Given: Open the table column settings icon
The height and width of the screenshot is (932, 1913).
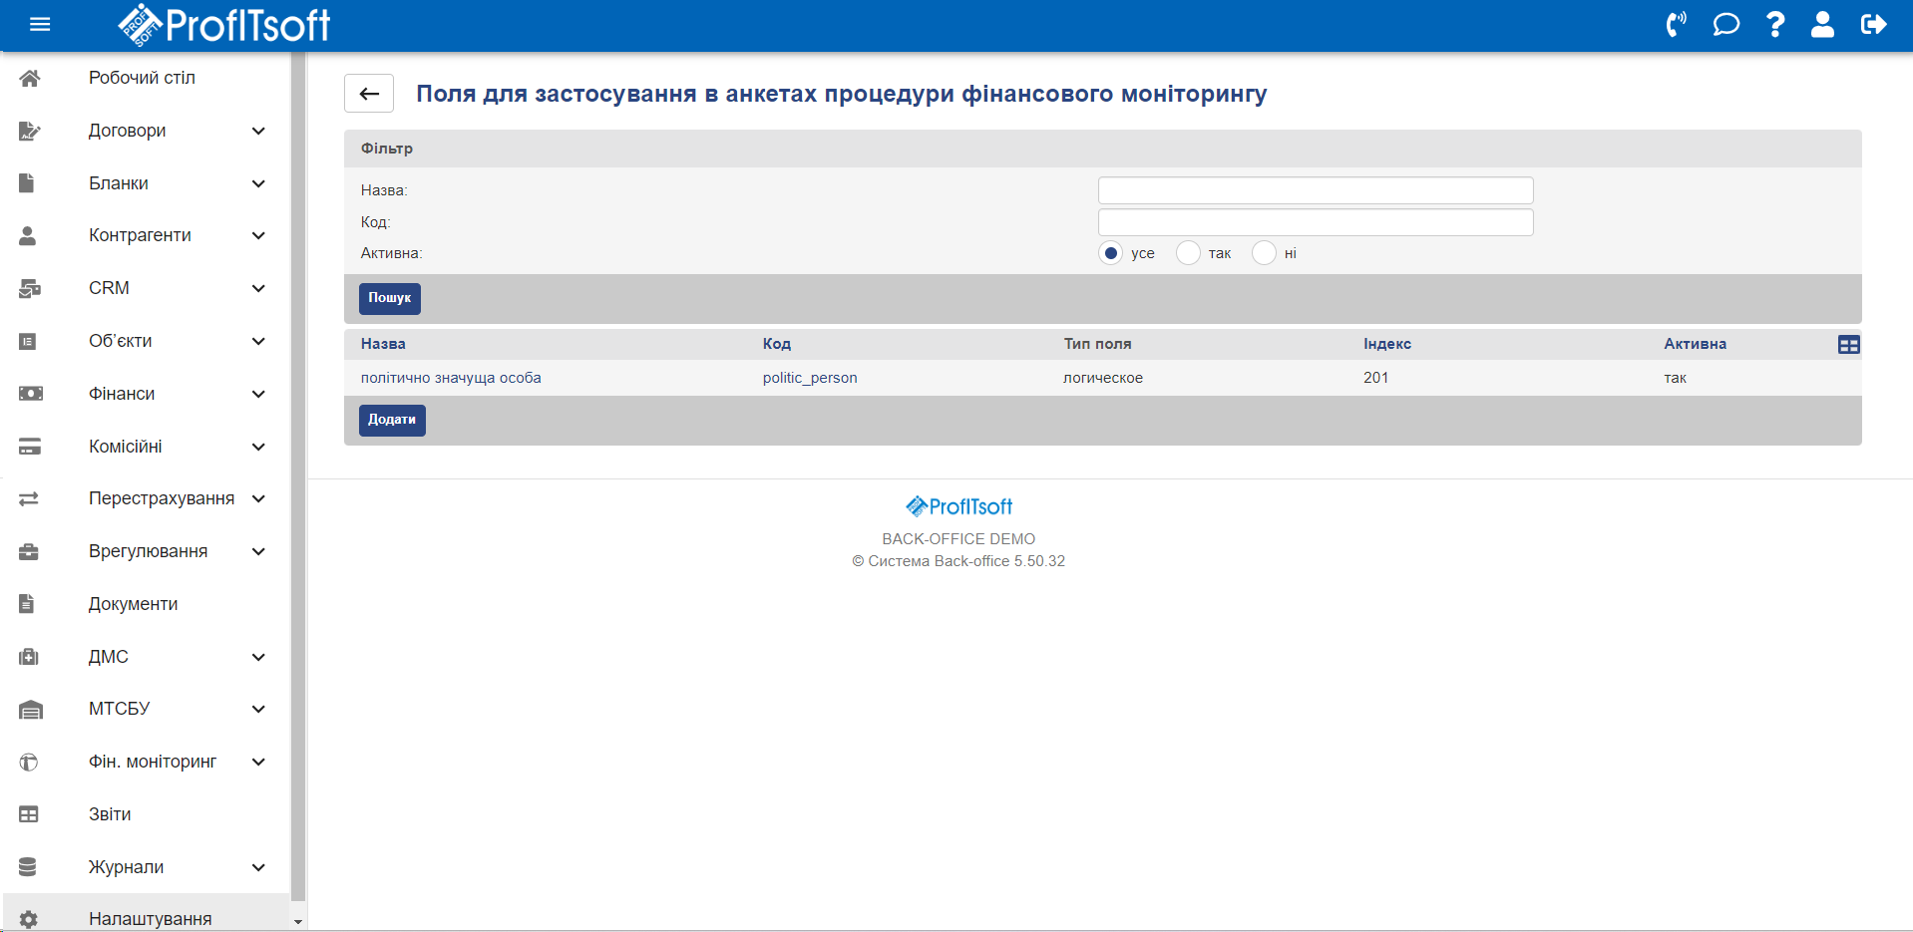Looking at the screenshot, I should tap(1848, 345).
